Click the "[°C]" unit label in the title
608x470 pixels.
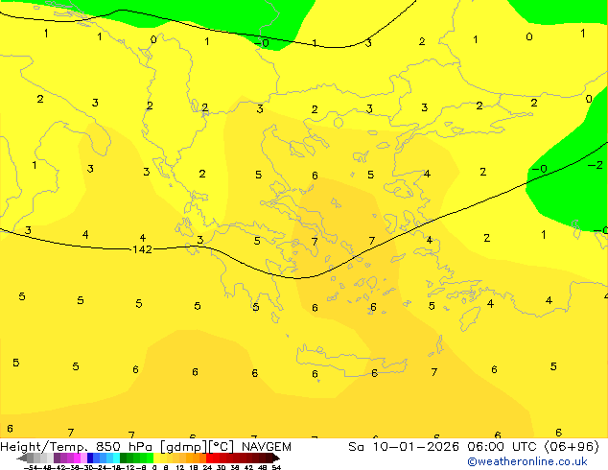(221, 447)
